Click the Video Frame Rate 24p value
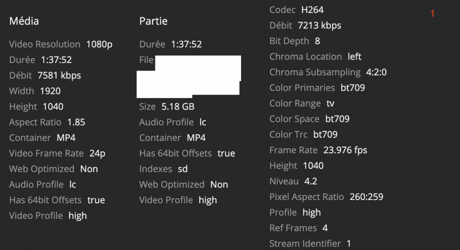The width and height of the screenshot is (460, 250). click(x=97, y=153)
